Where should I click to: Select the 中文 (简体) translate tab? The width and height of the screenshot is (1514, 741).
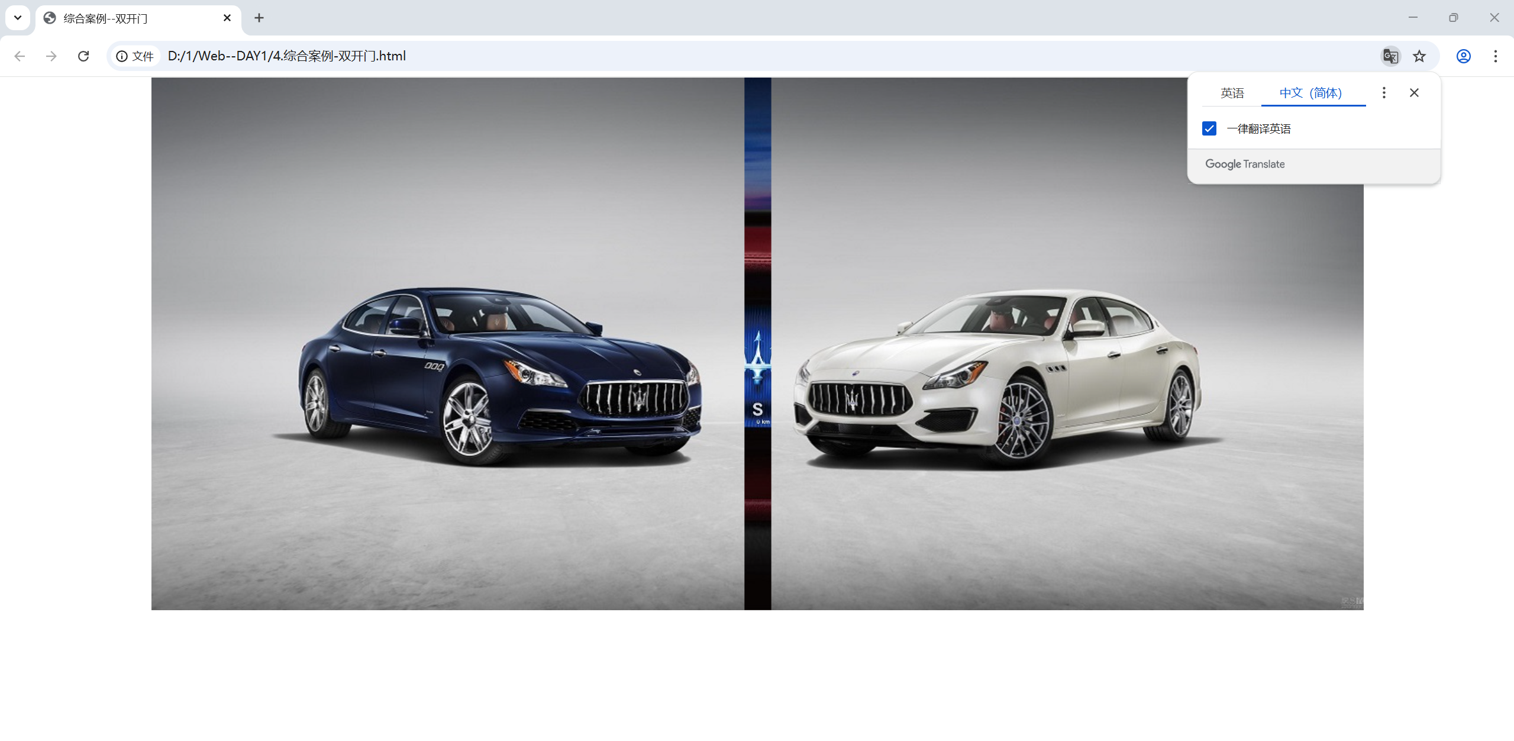click(1310, 93)
